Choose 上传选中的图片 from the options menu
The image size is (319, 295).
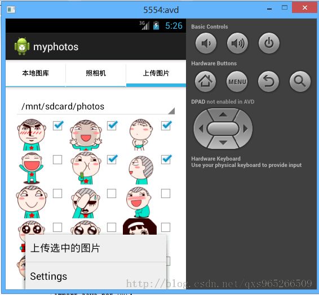point(96,248)
